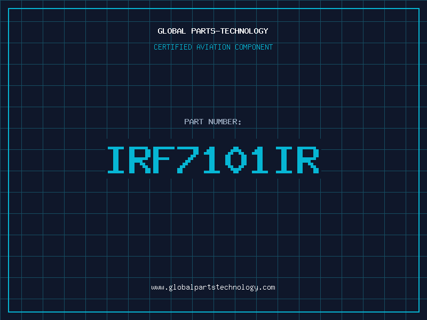Select the part number IRF7101IR
Image resolution: width=427 pixels, height=320 pixels.
213,159
